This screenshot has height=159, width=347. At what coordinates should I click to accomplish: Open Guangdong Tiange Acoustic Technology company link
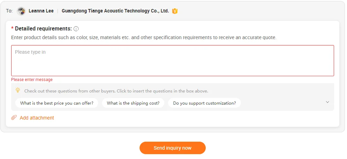pyautogui.click(x=115, y=11)
